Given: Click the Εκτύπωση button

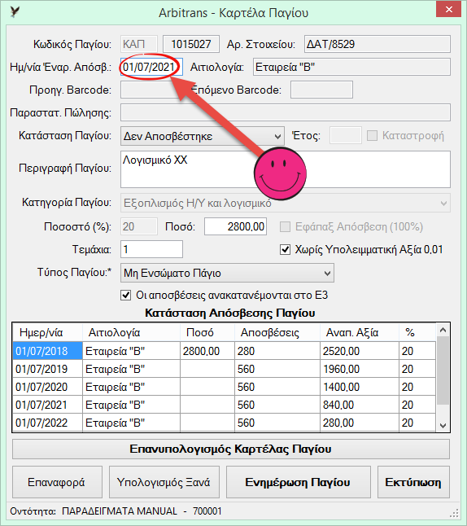Looking at the screenshot, I should [x=413, y=482].
